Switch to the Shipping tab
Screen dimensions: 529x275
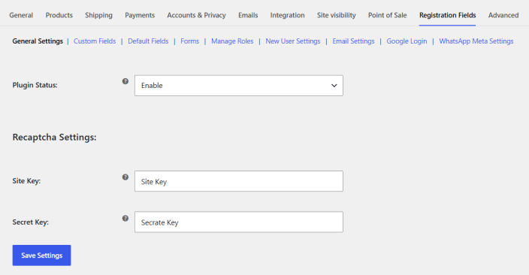click(x=99, y=15)
